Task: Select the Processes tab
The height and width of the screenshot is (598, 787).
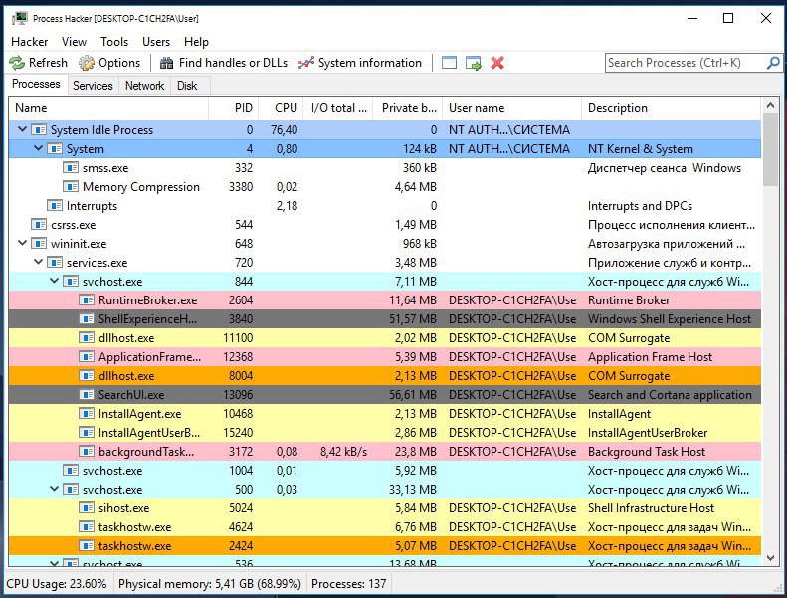Action: (36, 84)
